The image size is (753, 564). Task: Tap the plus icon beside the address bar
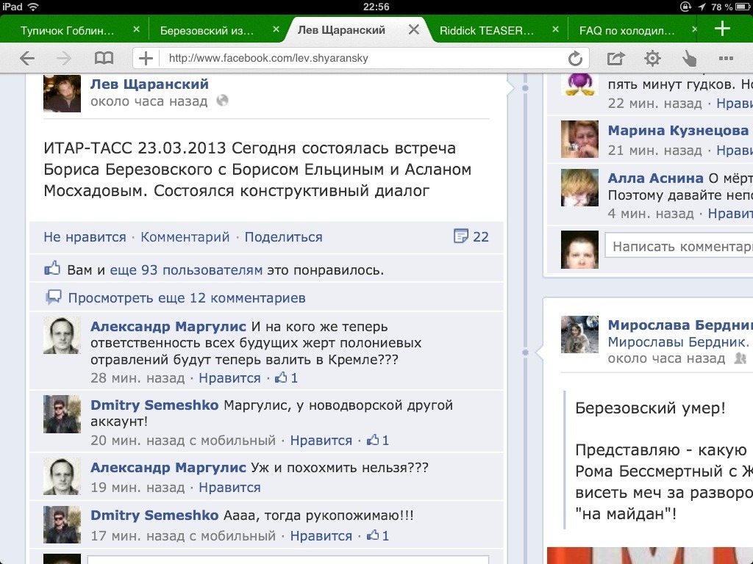click(x=146, y=59)
